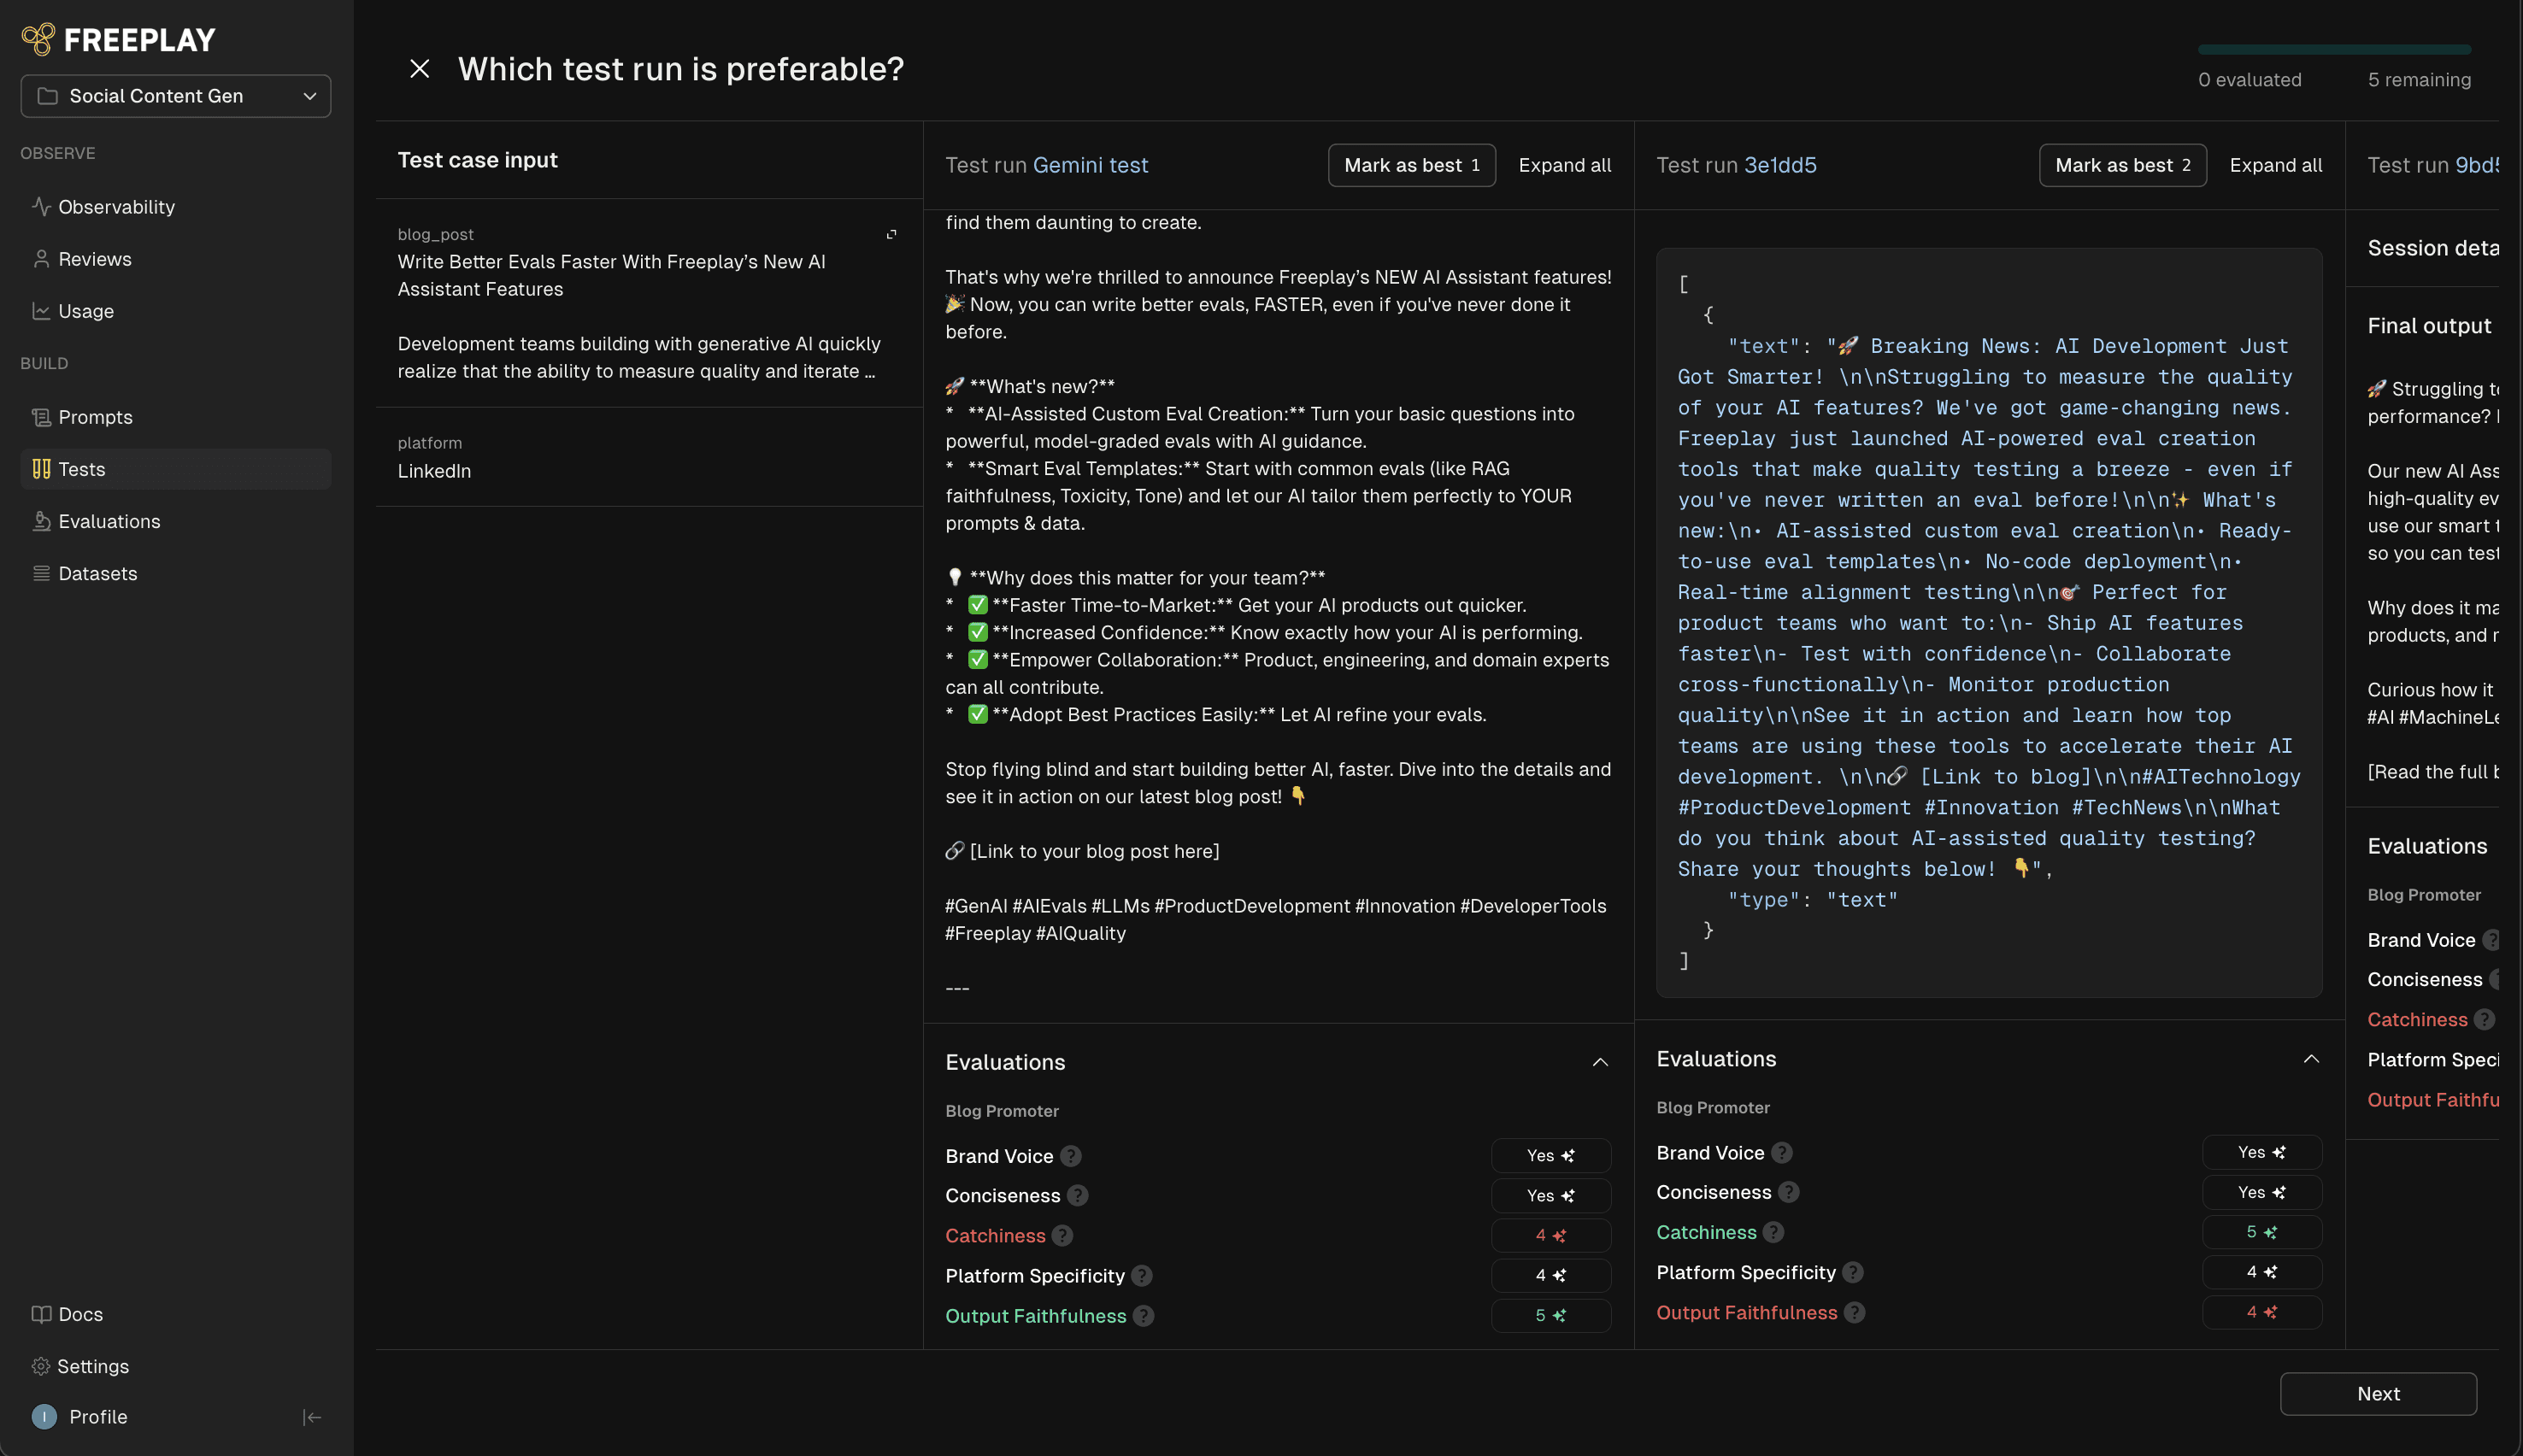2523x1456 pixels.
Task: Open the Gemini test run link
Action: tap(1090, 165)
